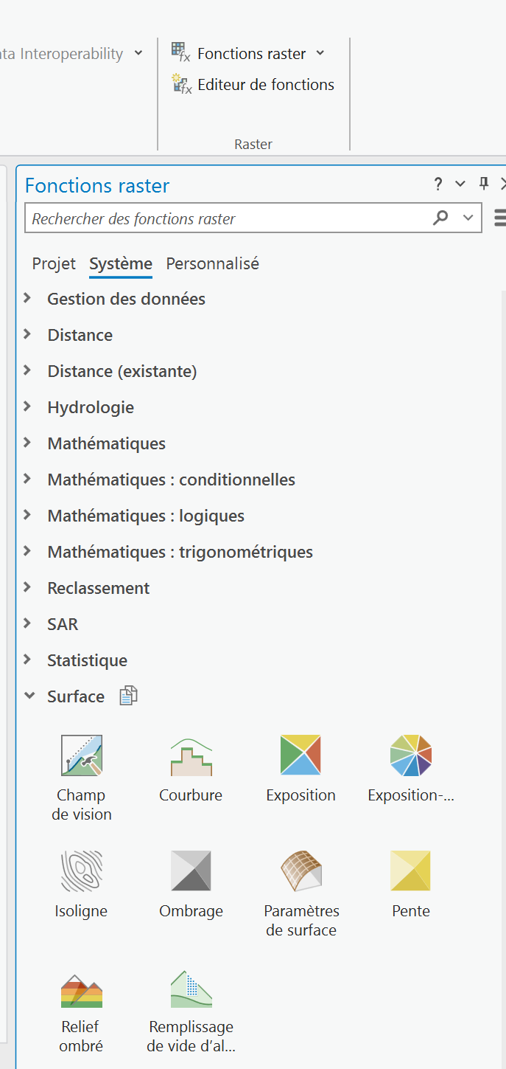Image resolution: width=506 pixels, height=1069 pixels.
Task: Select the Pente slope function
Action: coord(410,871)
